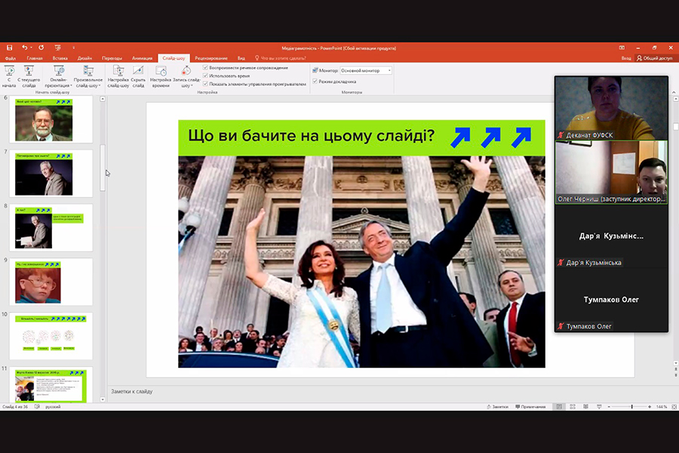Click zoom out minus button
The height and width of the screenshot is (453, 679).
click(x=609, y=407)
